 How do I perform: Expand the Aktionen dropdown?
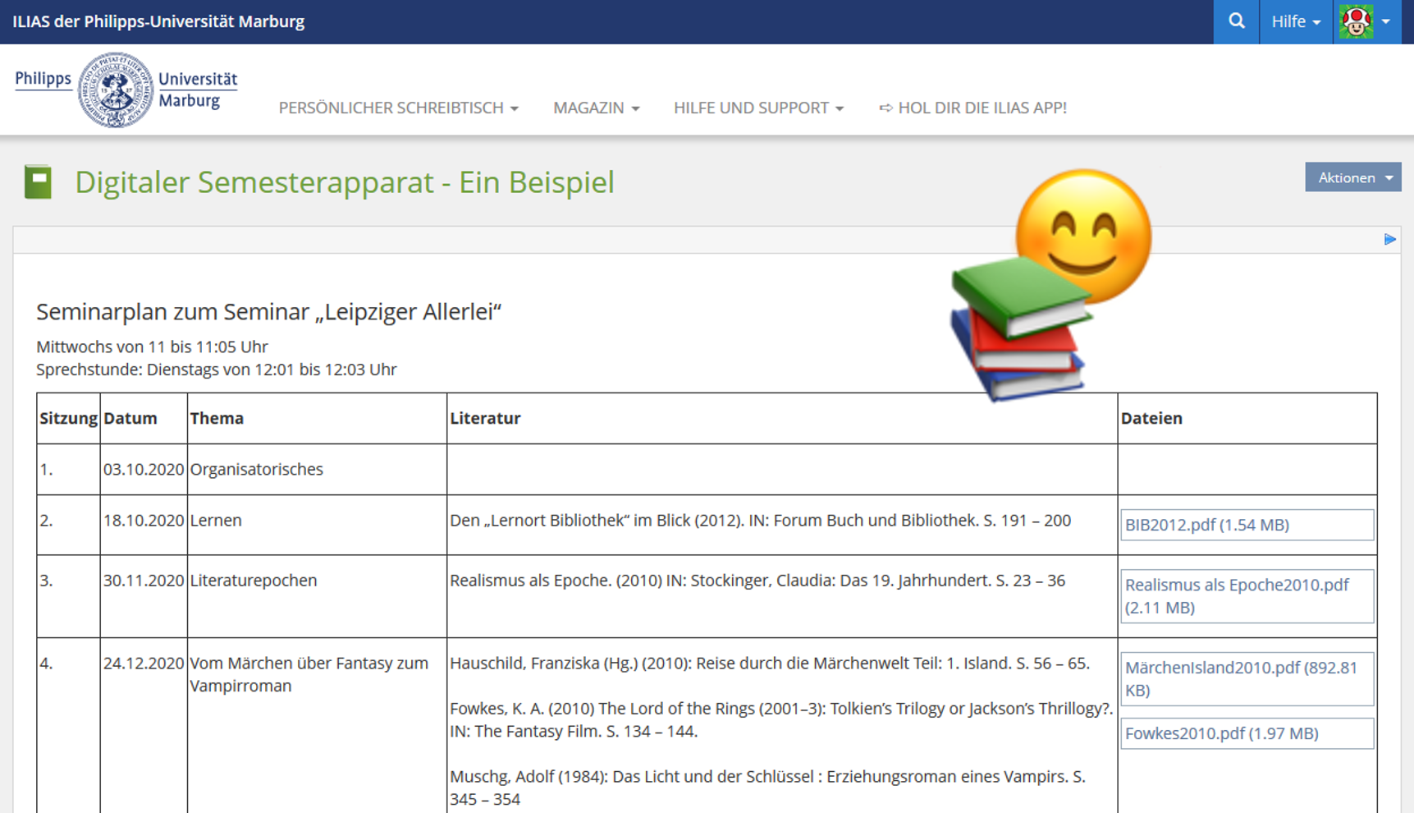click(x=1352, y=177)
